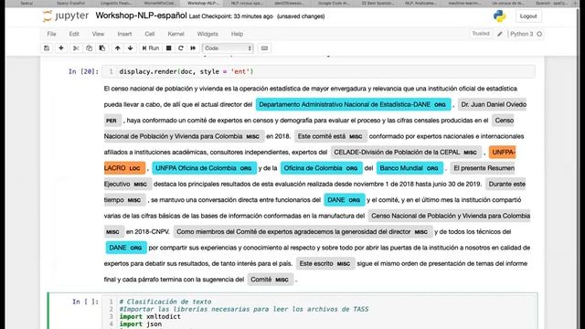Viewport: 585px width, 329px height.
Task: Insert a cell below with the plus icon
Action: [x=61, y=48]
